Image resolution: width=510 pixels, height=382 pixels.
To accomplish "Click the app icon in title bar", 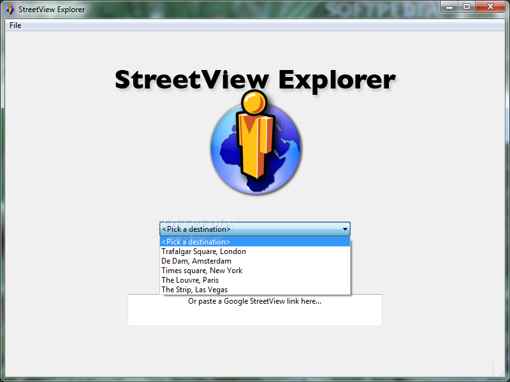I will (10, 10).
